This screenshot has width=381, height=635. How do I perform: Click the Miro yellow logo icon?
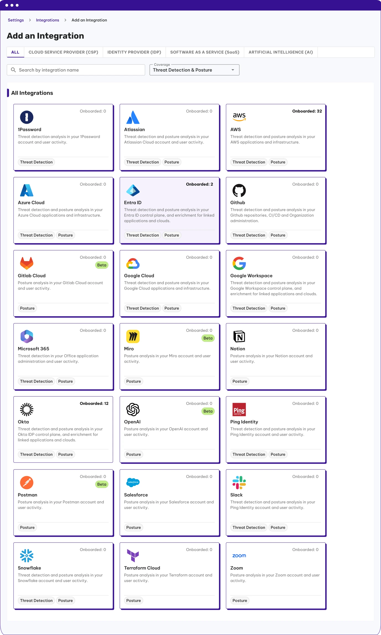133,336
